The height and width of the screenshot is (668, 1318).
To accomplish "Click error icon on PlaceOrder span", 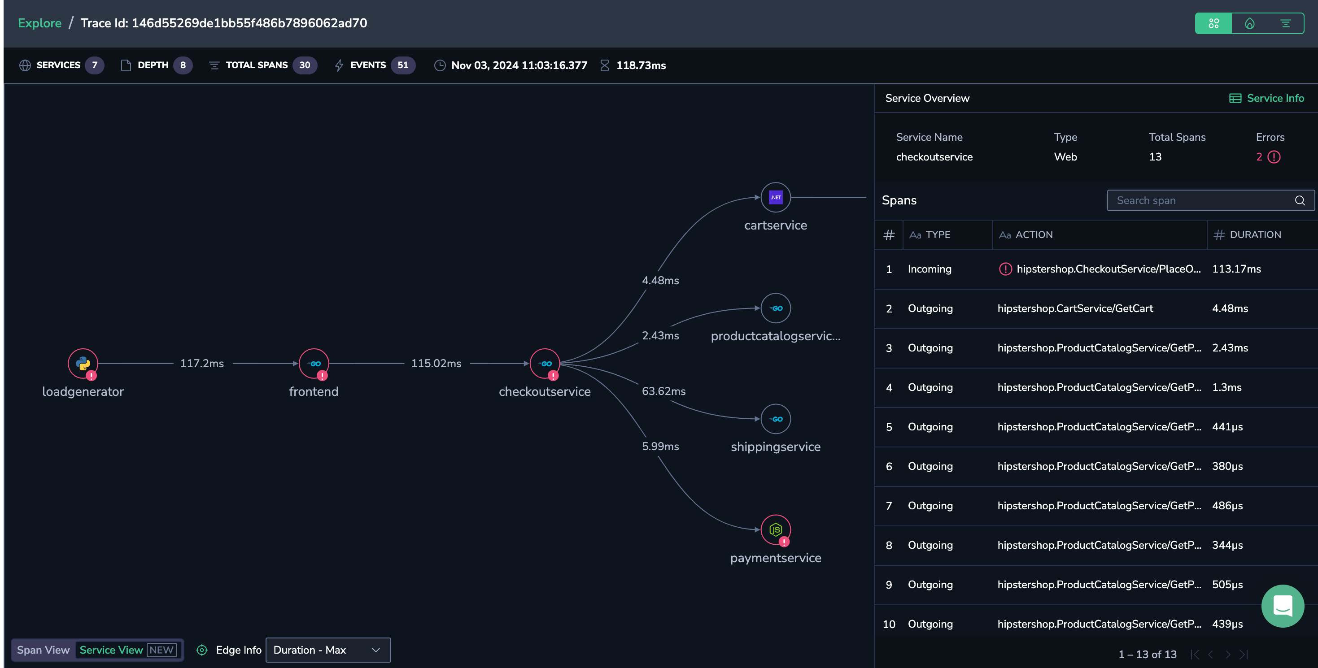I will point(1005,269).
